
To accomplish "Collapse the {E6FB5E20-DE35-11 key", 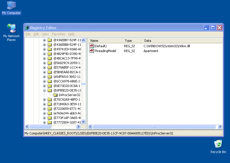I will (44, 90).
